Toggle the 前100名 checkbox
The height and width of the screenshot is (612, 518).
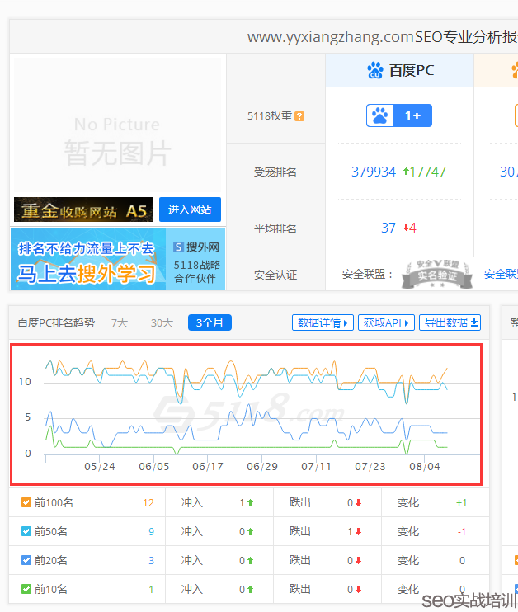click(x=26, y=502)
